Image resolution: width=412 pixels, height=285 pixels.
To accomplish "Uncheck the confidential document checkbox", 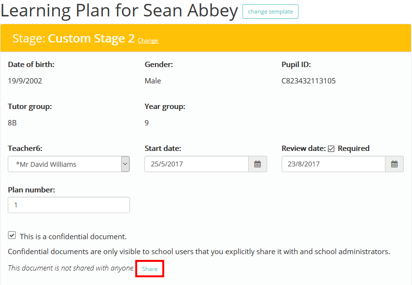I will [x=12, y=235].
